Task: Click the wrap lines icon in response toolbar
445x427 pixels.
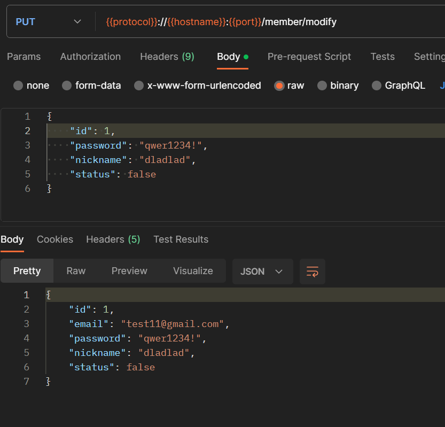Action: click(313, 271)
